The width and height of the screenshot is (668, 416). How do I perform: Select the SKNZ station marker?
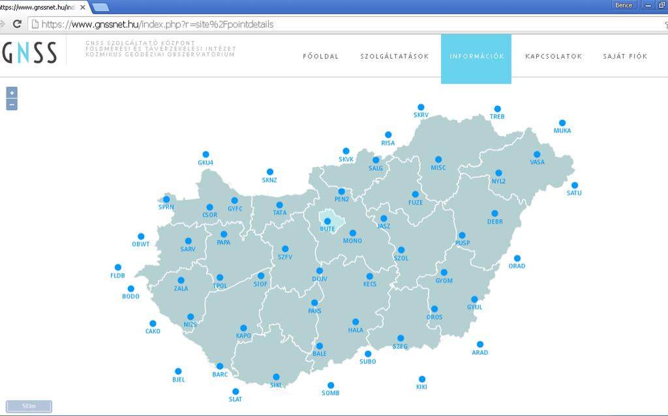pyautogui.click(x=269, y=172)
